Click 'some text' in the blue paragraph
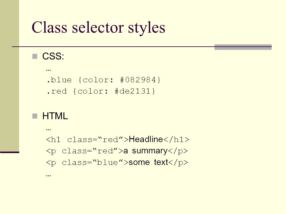Screen dimensions: 286x214 pyautogui.click(x=148, y=162)
